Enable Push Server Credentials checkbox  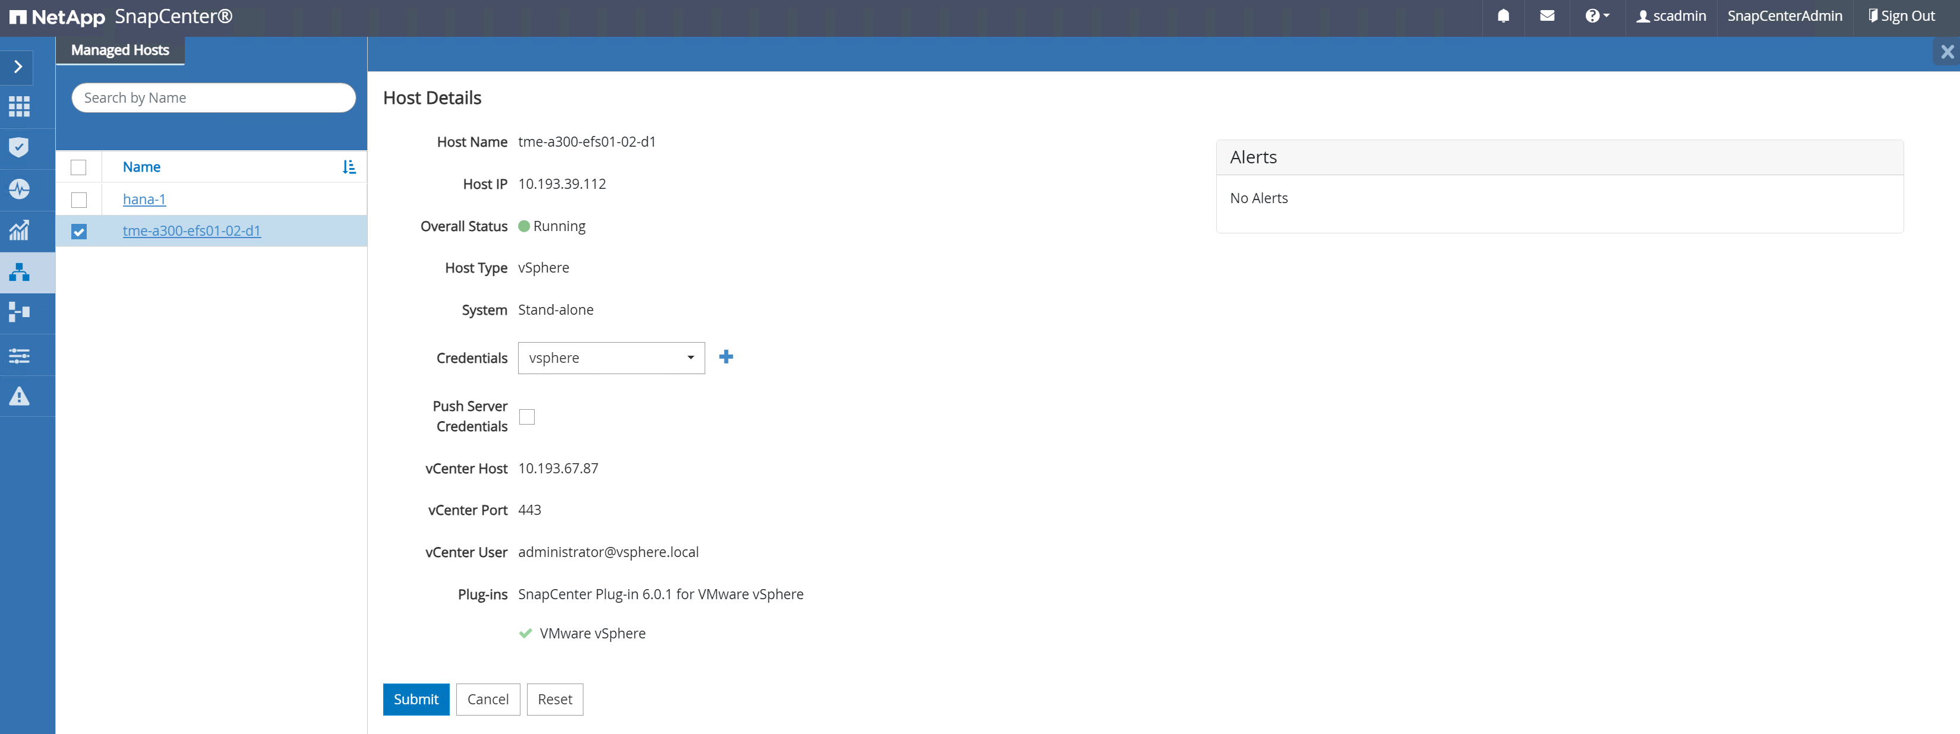tap(526, 417)
